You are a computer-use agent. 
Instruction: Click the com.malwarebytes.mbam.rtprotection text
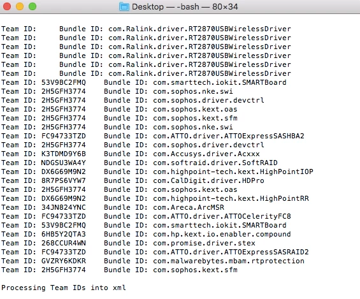(x=229, y=261)
